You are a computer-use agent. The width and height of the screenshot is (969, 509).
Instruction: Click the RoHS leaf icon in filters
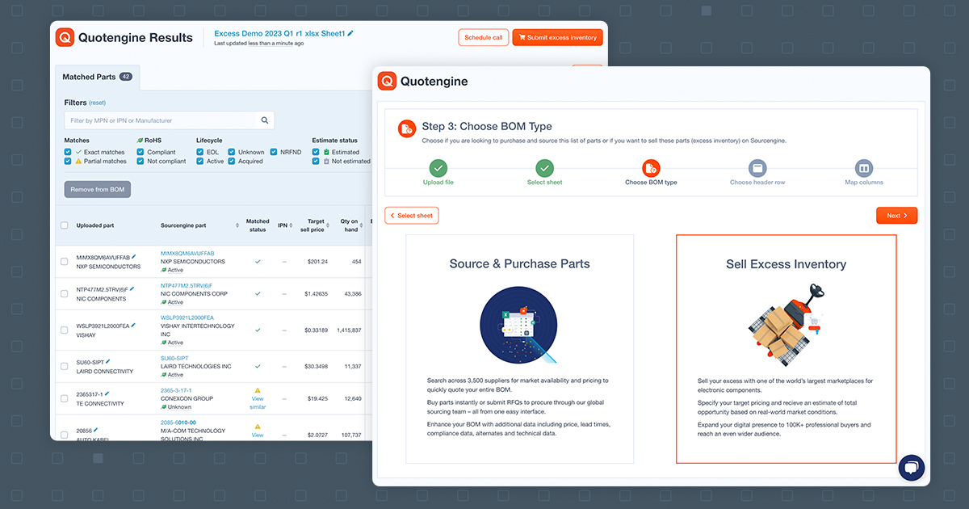(140, 141)
